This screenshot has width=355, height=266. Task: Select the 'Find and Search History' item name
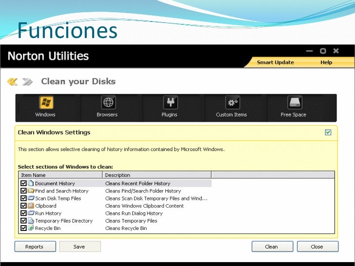click(62, 191)
